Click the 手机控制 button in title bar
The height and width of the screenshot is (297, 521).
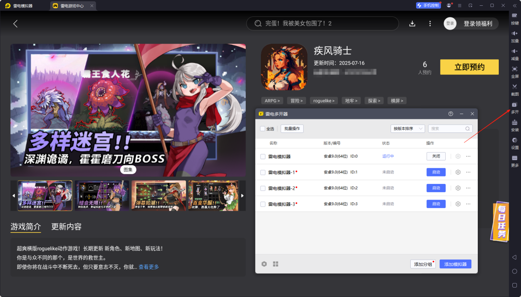pos(428,5)
